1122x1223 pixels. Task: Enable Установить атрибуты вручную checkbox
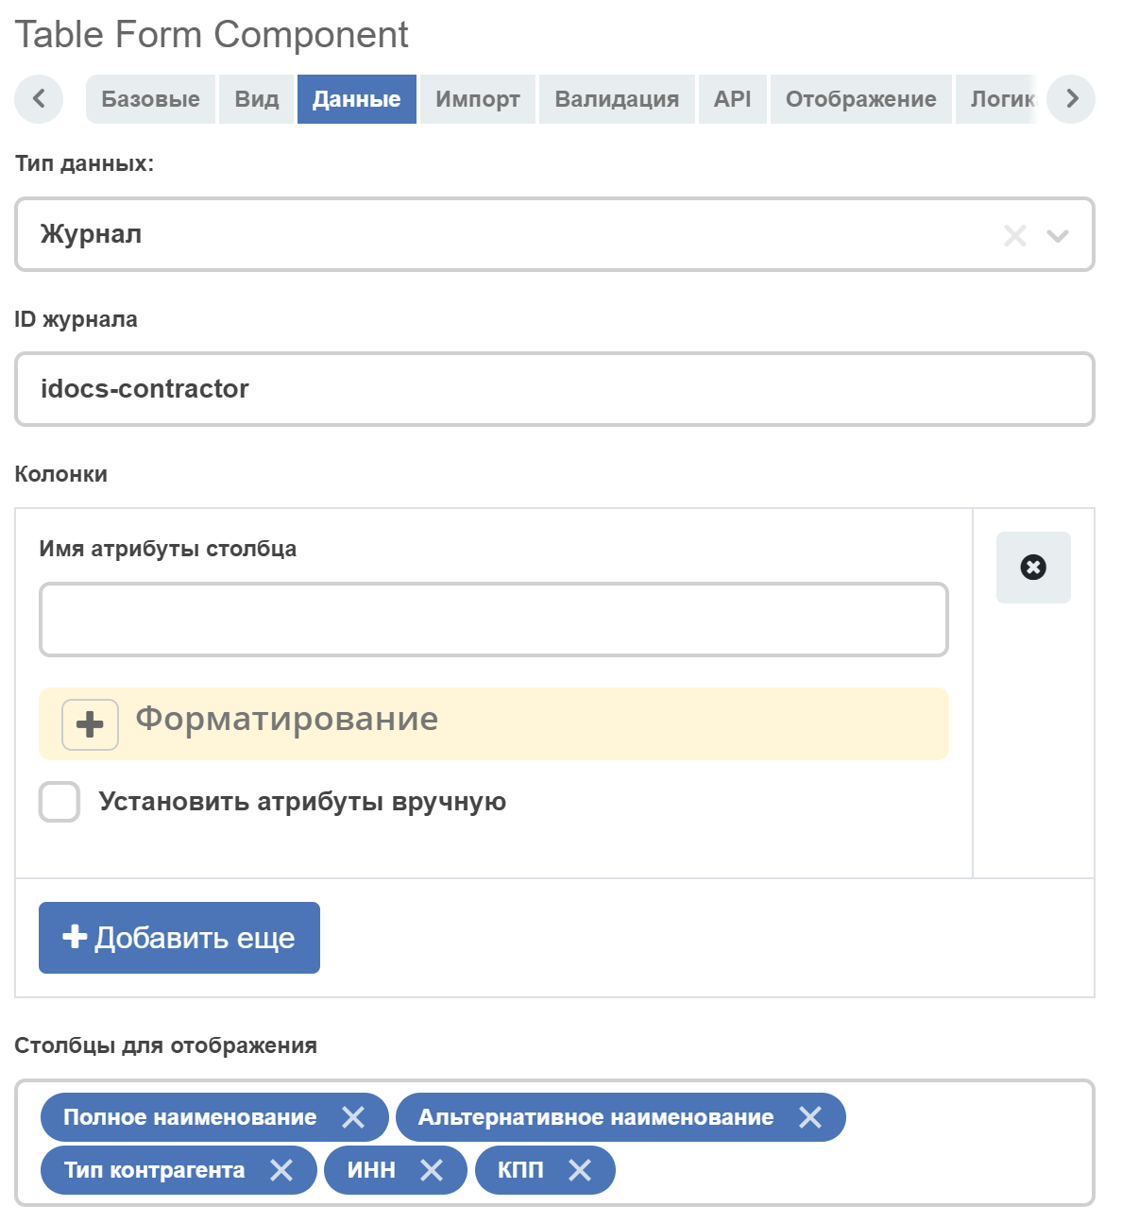pos(59,802)
